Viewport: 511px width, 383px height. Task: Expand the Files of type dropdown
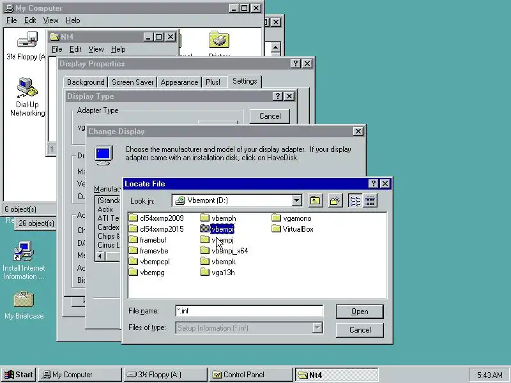click(x=317, y=327)
